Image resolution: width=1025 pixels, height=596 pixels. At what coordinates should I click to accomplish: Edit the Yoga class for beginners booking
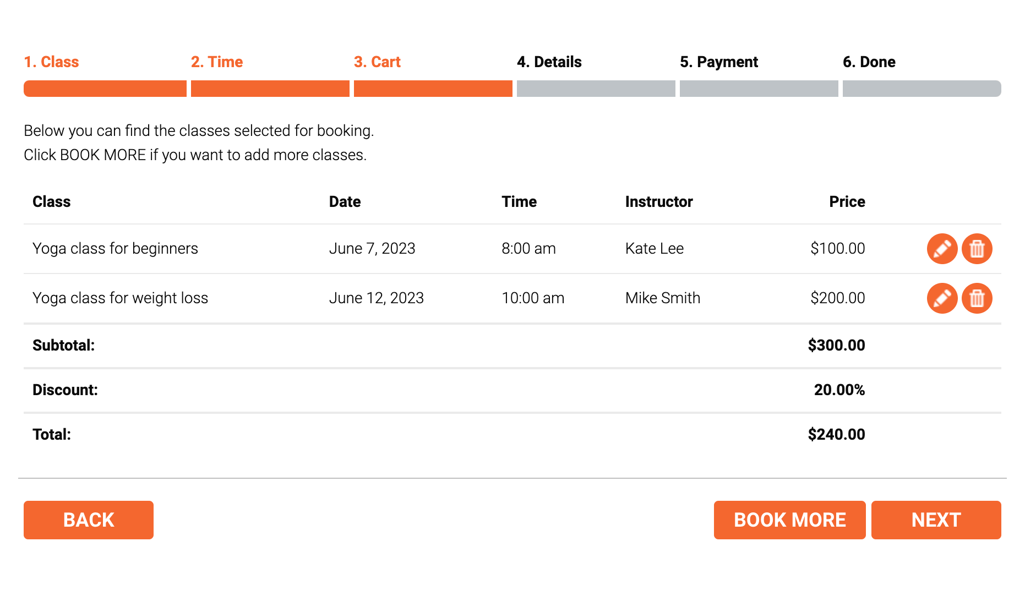(942, 249)
